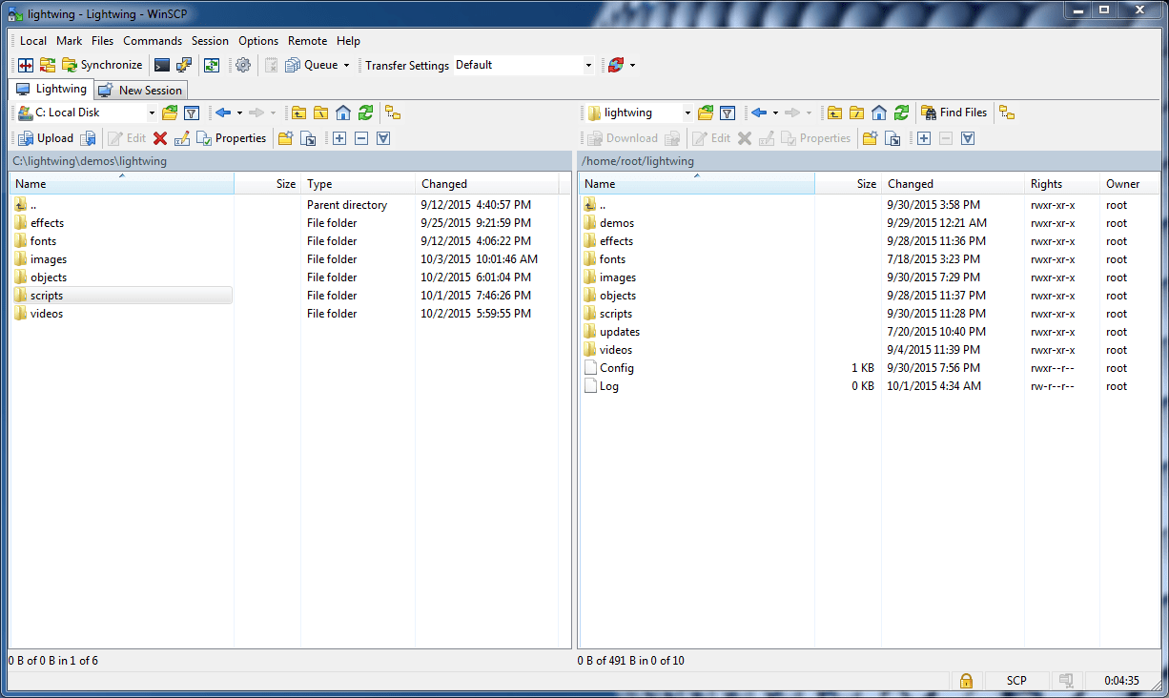Click the local Rename icon
This screenshot has width=1169, height=698.
pyautogui.click(x=182, y=138)
